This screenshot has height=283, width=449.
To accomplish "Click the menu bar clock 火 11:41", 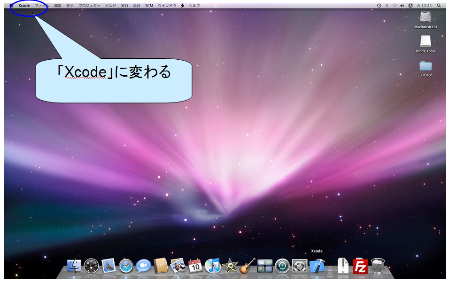I will pos(424,6).
